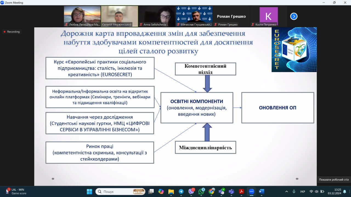
Task: Select Вячеслав Глущевський video thumbnail
Action: point(194,16)
